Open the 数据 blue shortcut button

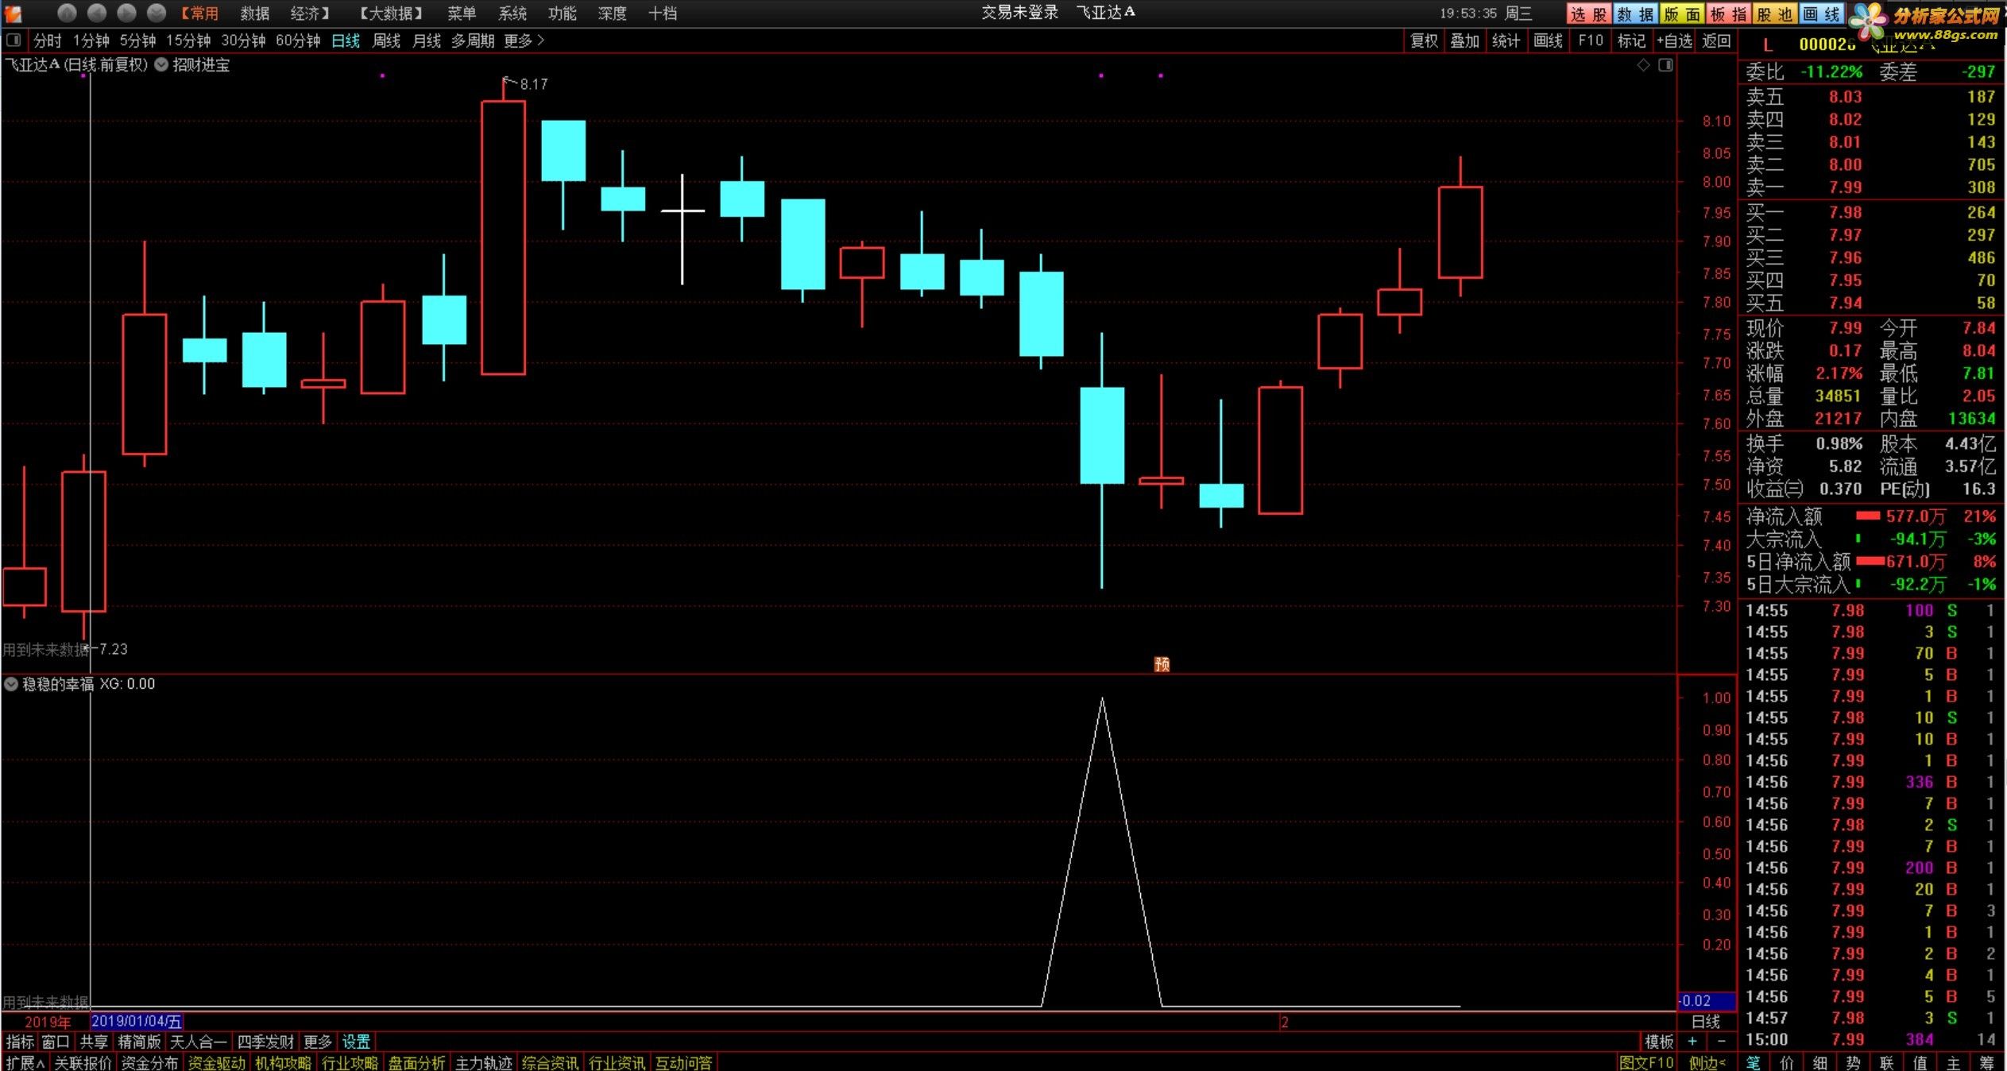[x=1635, y=14]
